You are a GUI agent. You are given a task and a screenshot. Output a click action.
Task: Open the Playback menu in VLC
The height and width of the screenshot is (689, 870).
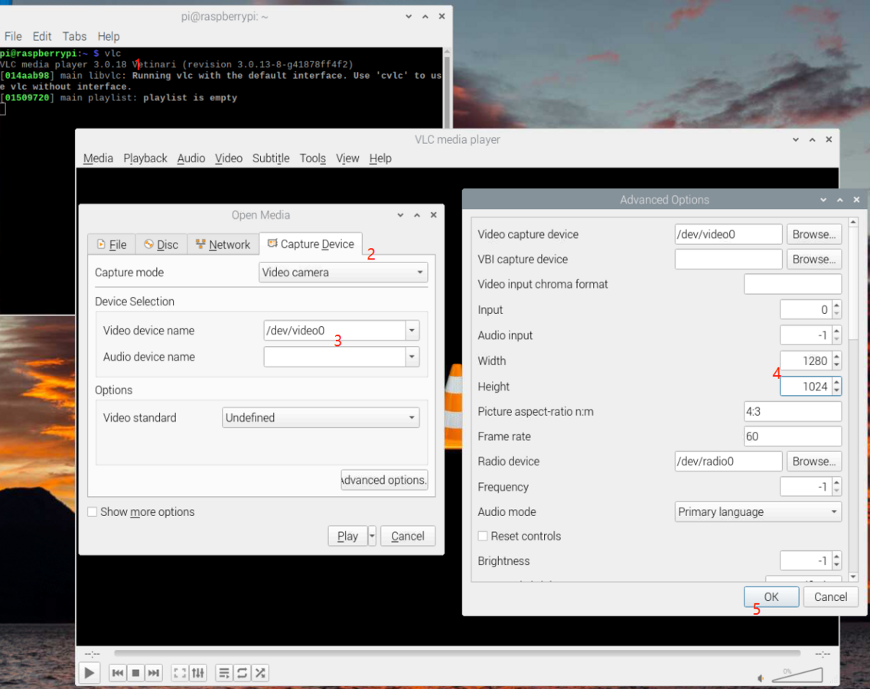pos(145,158)
